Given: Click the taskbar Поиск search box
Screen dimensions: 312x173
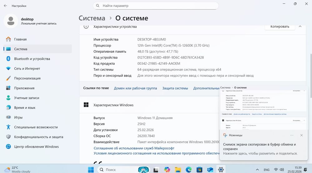Looking at the screenshot, I should [123, 170].
